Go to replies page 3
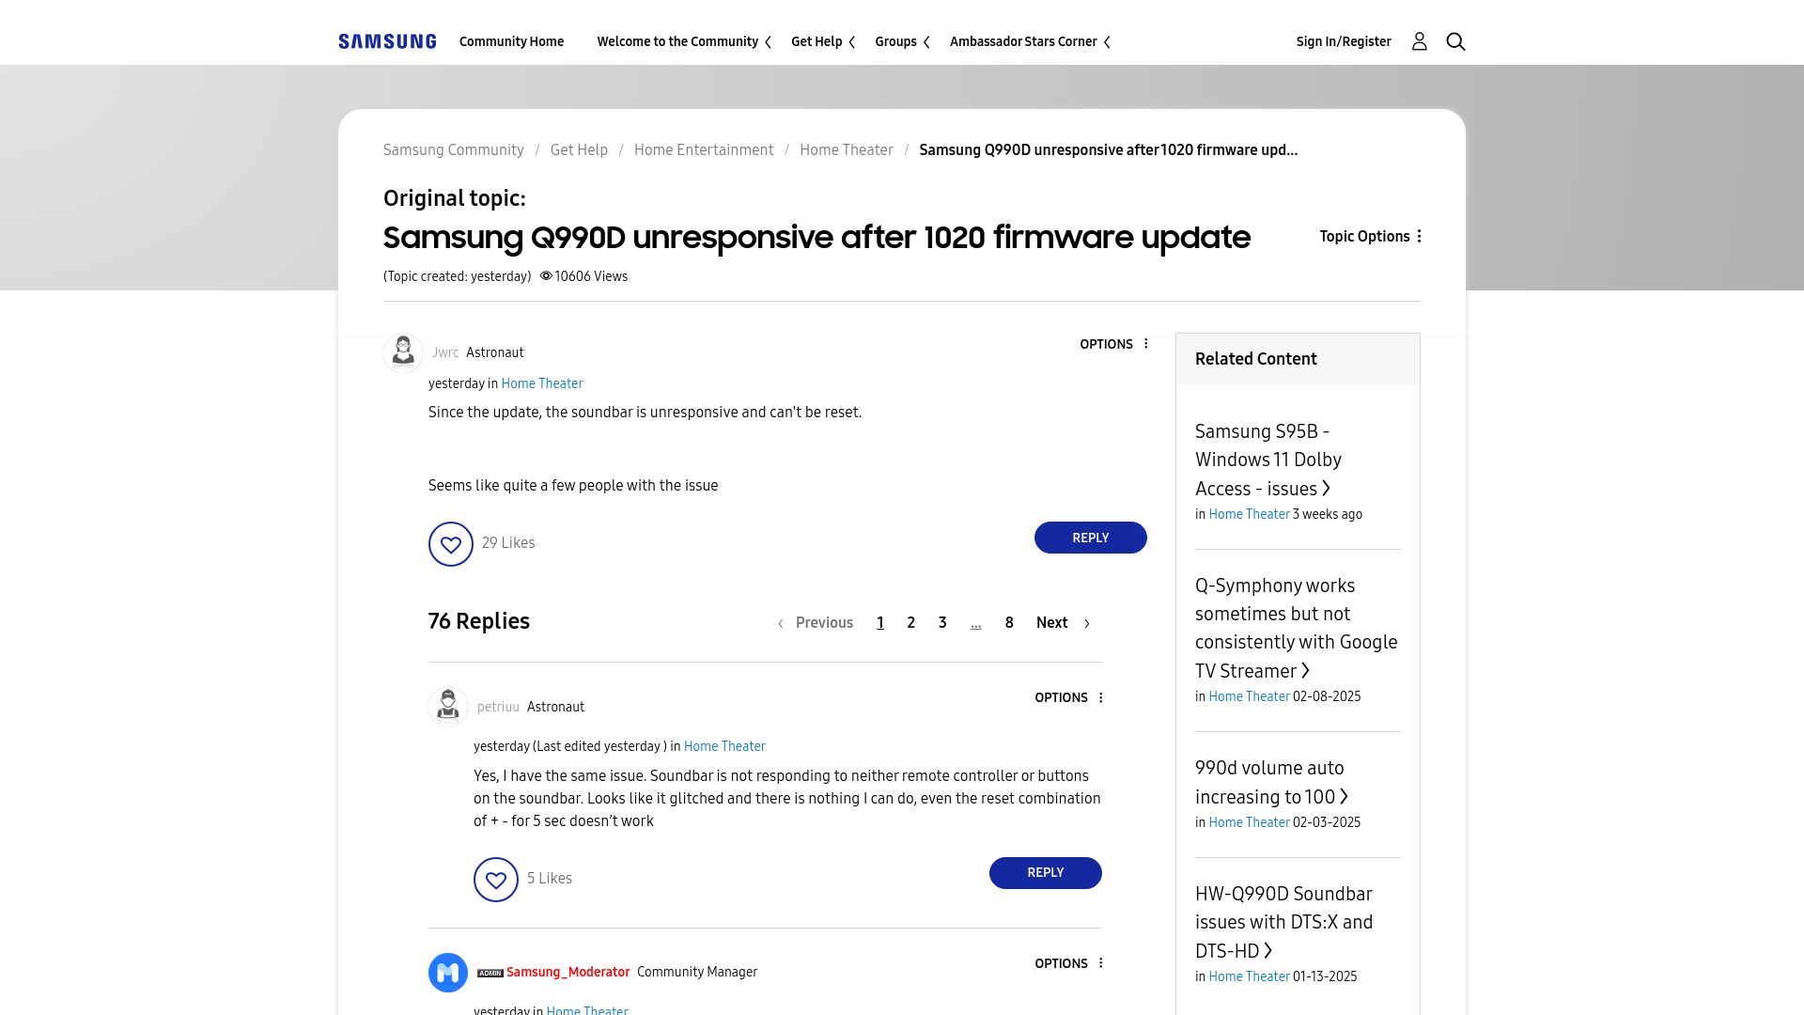 (942, 623)
